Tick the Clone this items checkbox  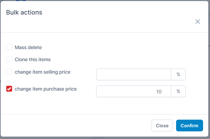[9, 59]
